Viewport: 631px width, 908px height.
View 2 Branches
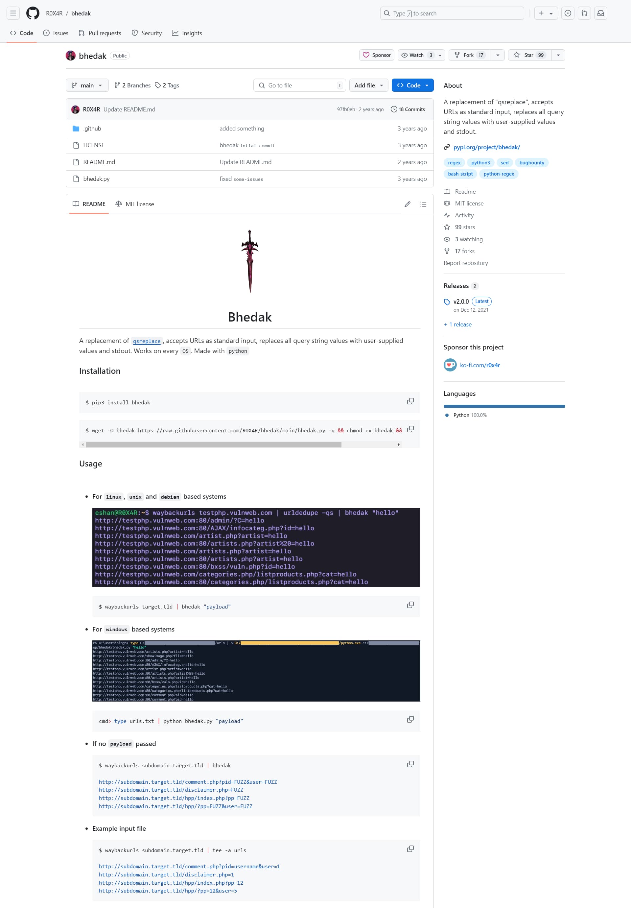[x=132, y=85]
